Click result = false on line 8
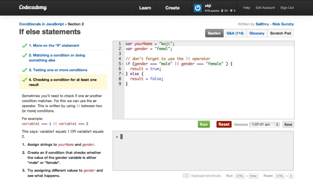Image resolution: width=313 pixels, height=180 pixels. [x=146, y=79]
